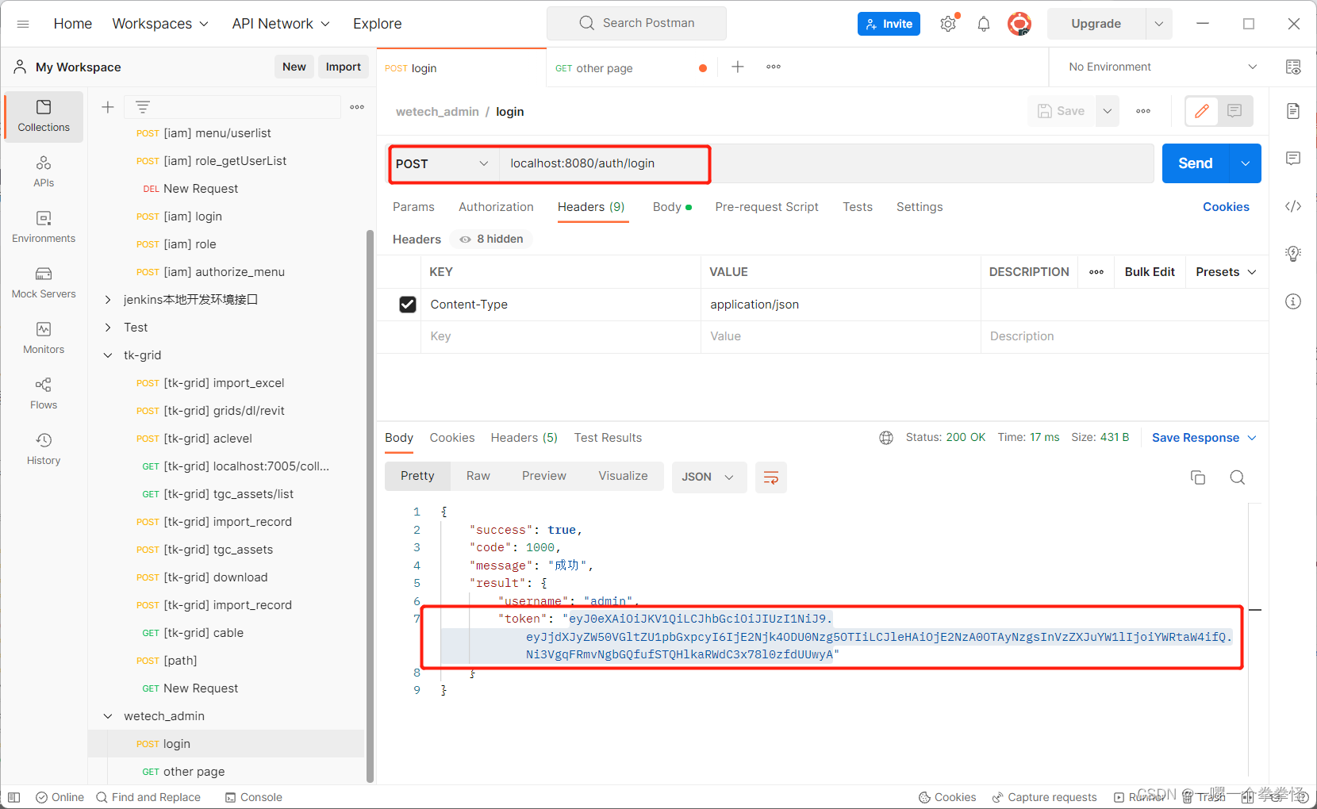Viewport: 1317px width, 809px height.
Task: Click the Send button
Action: coord(1196,163)
